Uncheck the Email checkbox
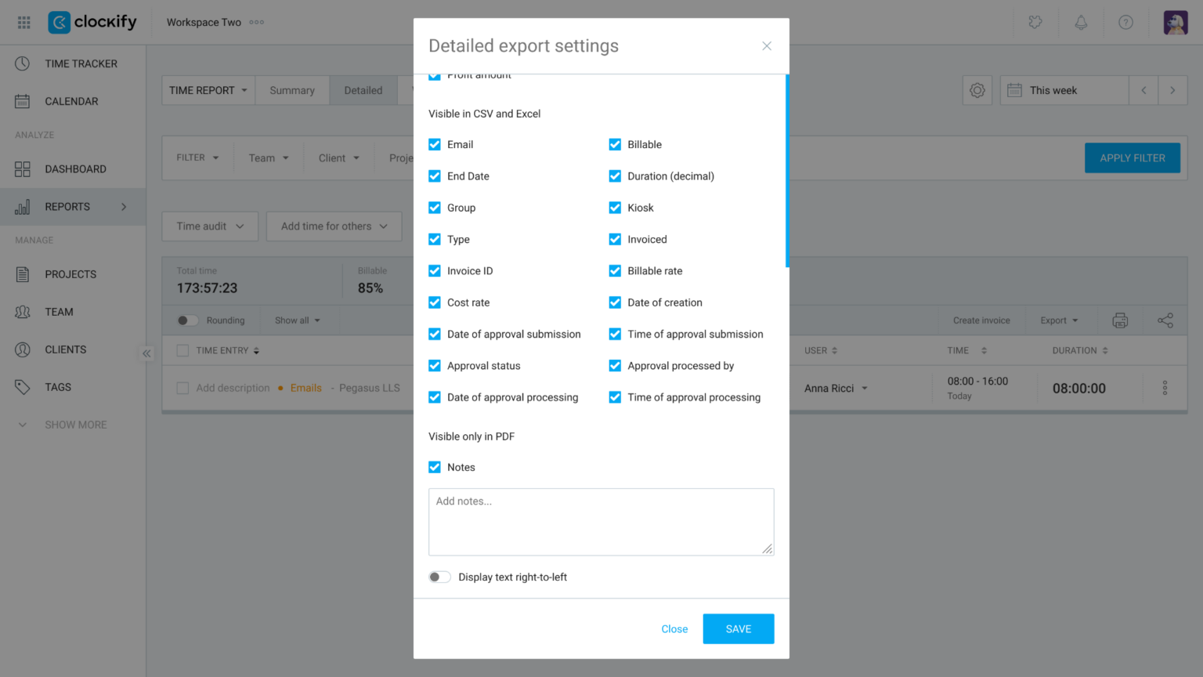 tap(435, 144)
